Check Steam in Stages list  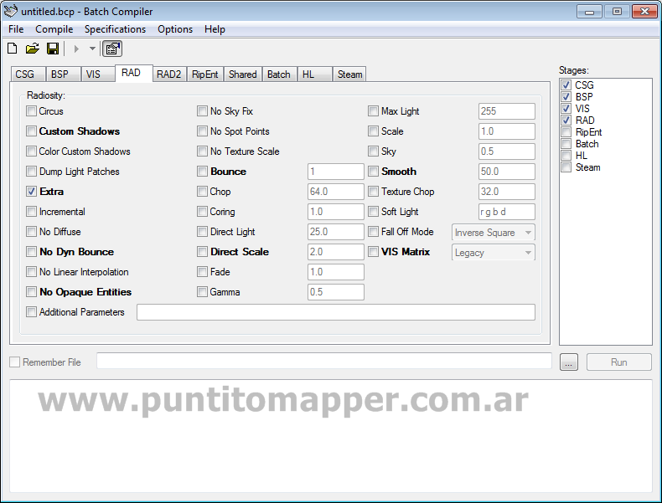pyautogui.click(x=566, y=167)
